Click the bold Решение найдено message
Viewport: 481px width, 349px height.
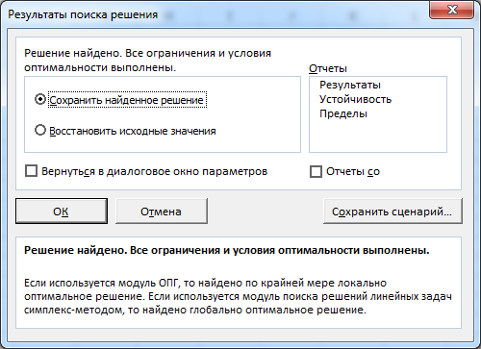pos(226,250)
